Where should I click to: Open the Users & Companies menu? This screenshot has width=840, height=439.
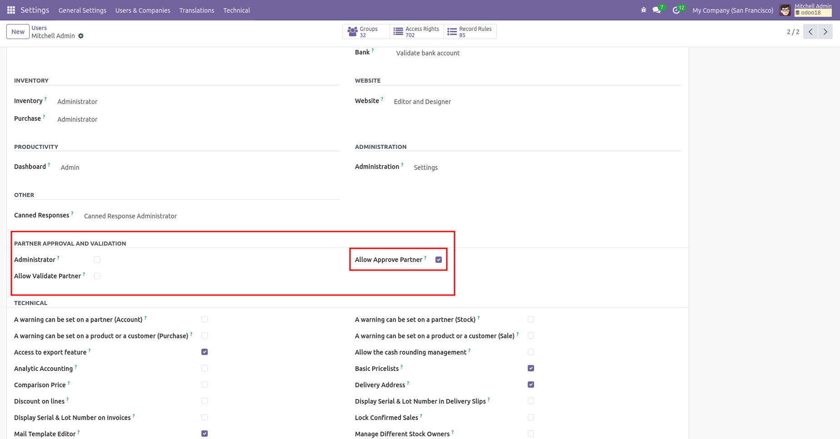[x=143, y=10]
